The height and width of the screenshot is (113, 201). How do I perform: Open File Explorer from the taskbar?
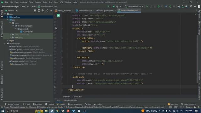coord(46,111)
